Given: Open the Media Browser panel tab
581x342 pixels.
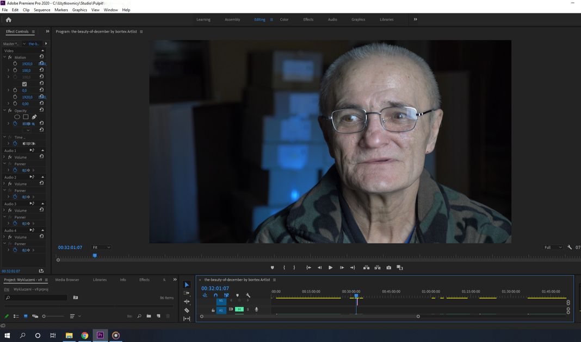Looking at the screenshot, I should coord(67,280).
